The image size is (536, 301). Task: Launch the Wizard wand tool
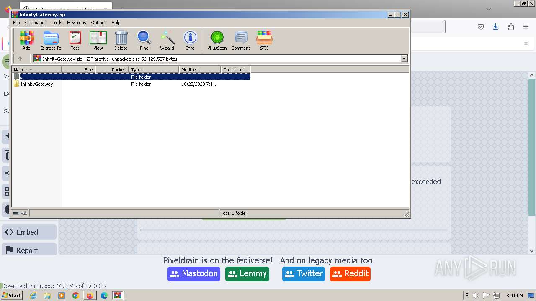point(167,41)
